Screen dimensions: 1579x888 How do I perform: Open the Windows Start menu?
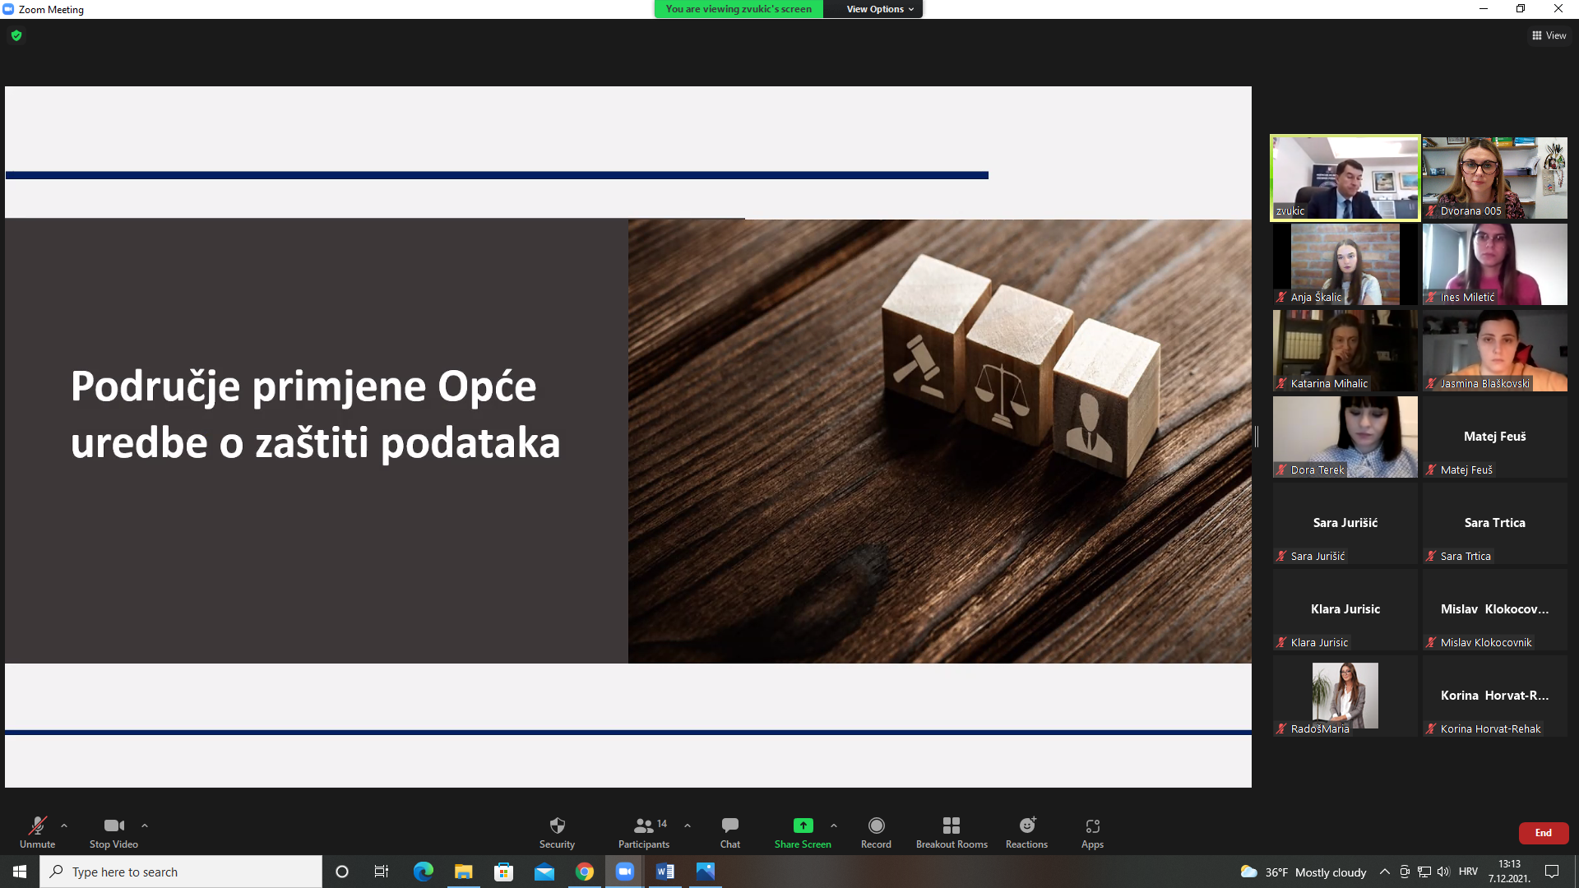20,872
